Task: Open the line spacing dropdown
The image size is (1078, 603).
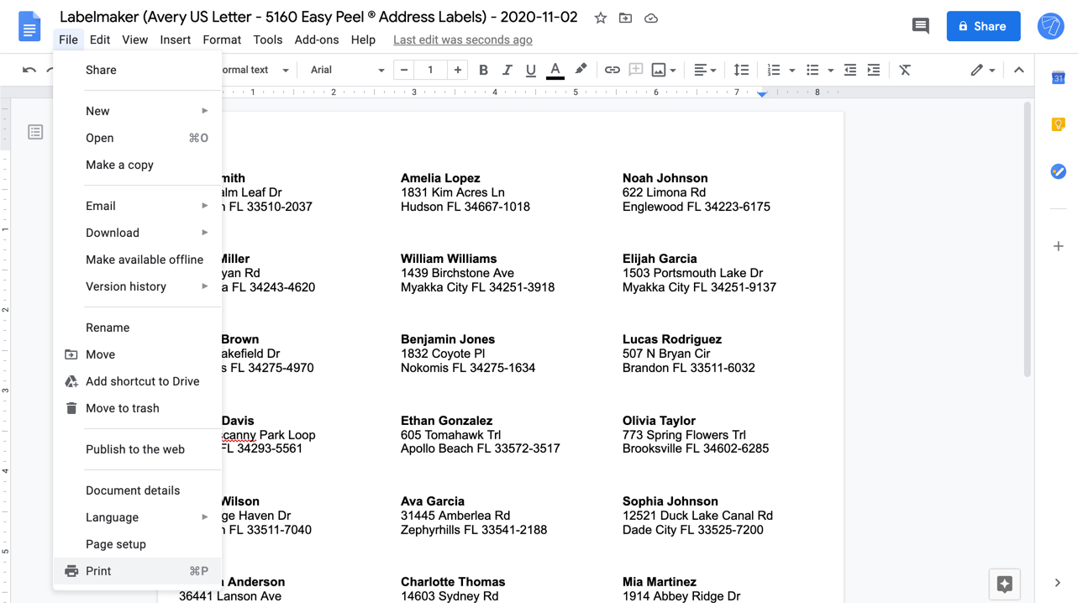Action: [x=740, y=70]
